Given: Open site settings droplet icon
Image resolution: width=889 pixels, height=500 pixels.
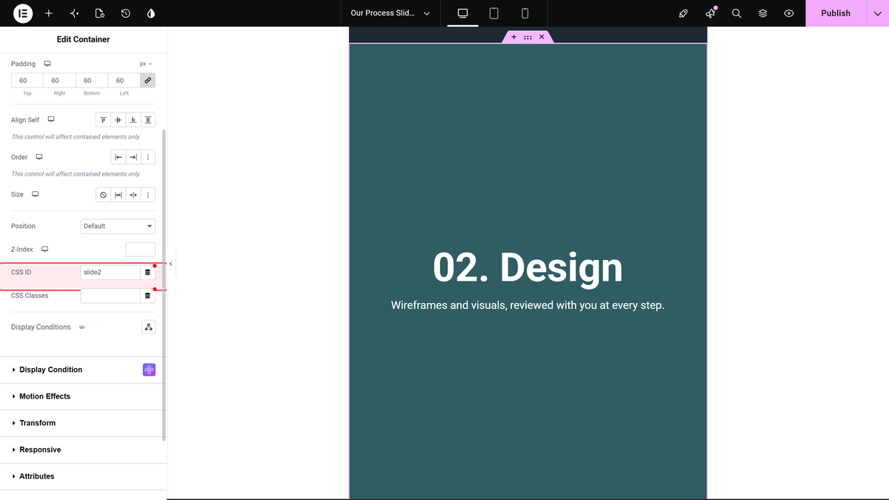Looking at the screenshot, I should coord(151,13).
